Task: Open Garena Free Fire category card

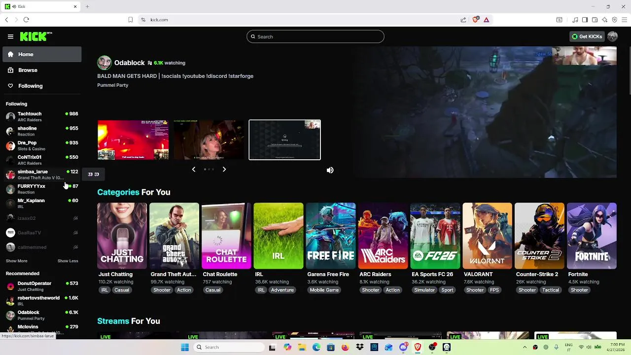Action: click(331, 236)
